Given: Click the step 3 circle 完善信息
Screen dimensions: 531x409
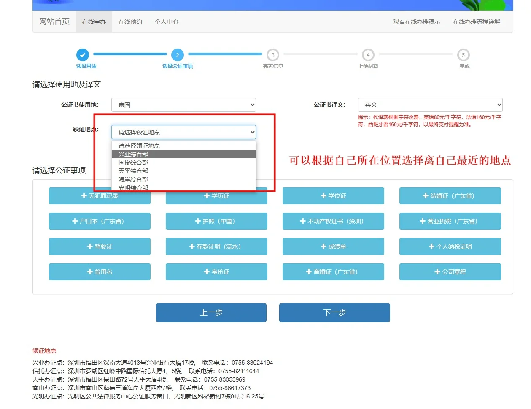Looking at the screenshot, I should pos(273,55).
